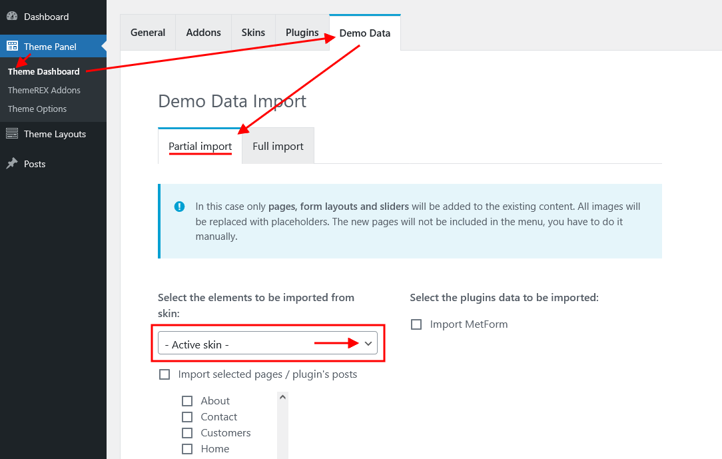Click the scroll-up arrow of pages list
This screenshot has width=722, height=459.
[282, 398]
